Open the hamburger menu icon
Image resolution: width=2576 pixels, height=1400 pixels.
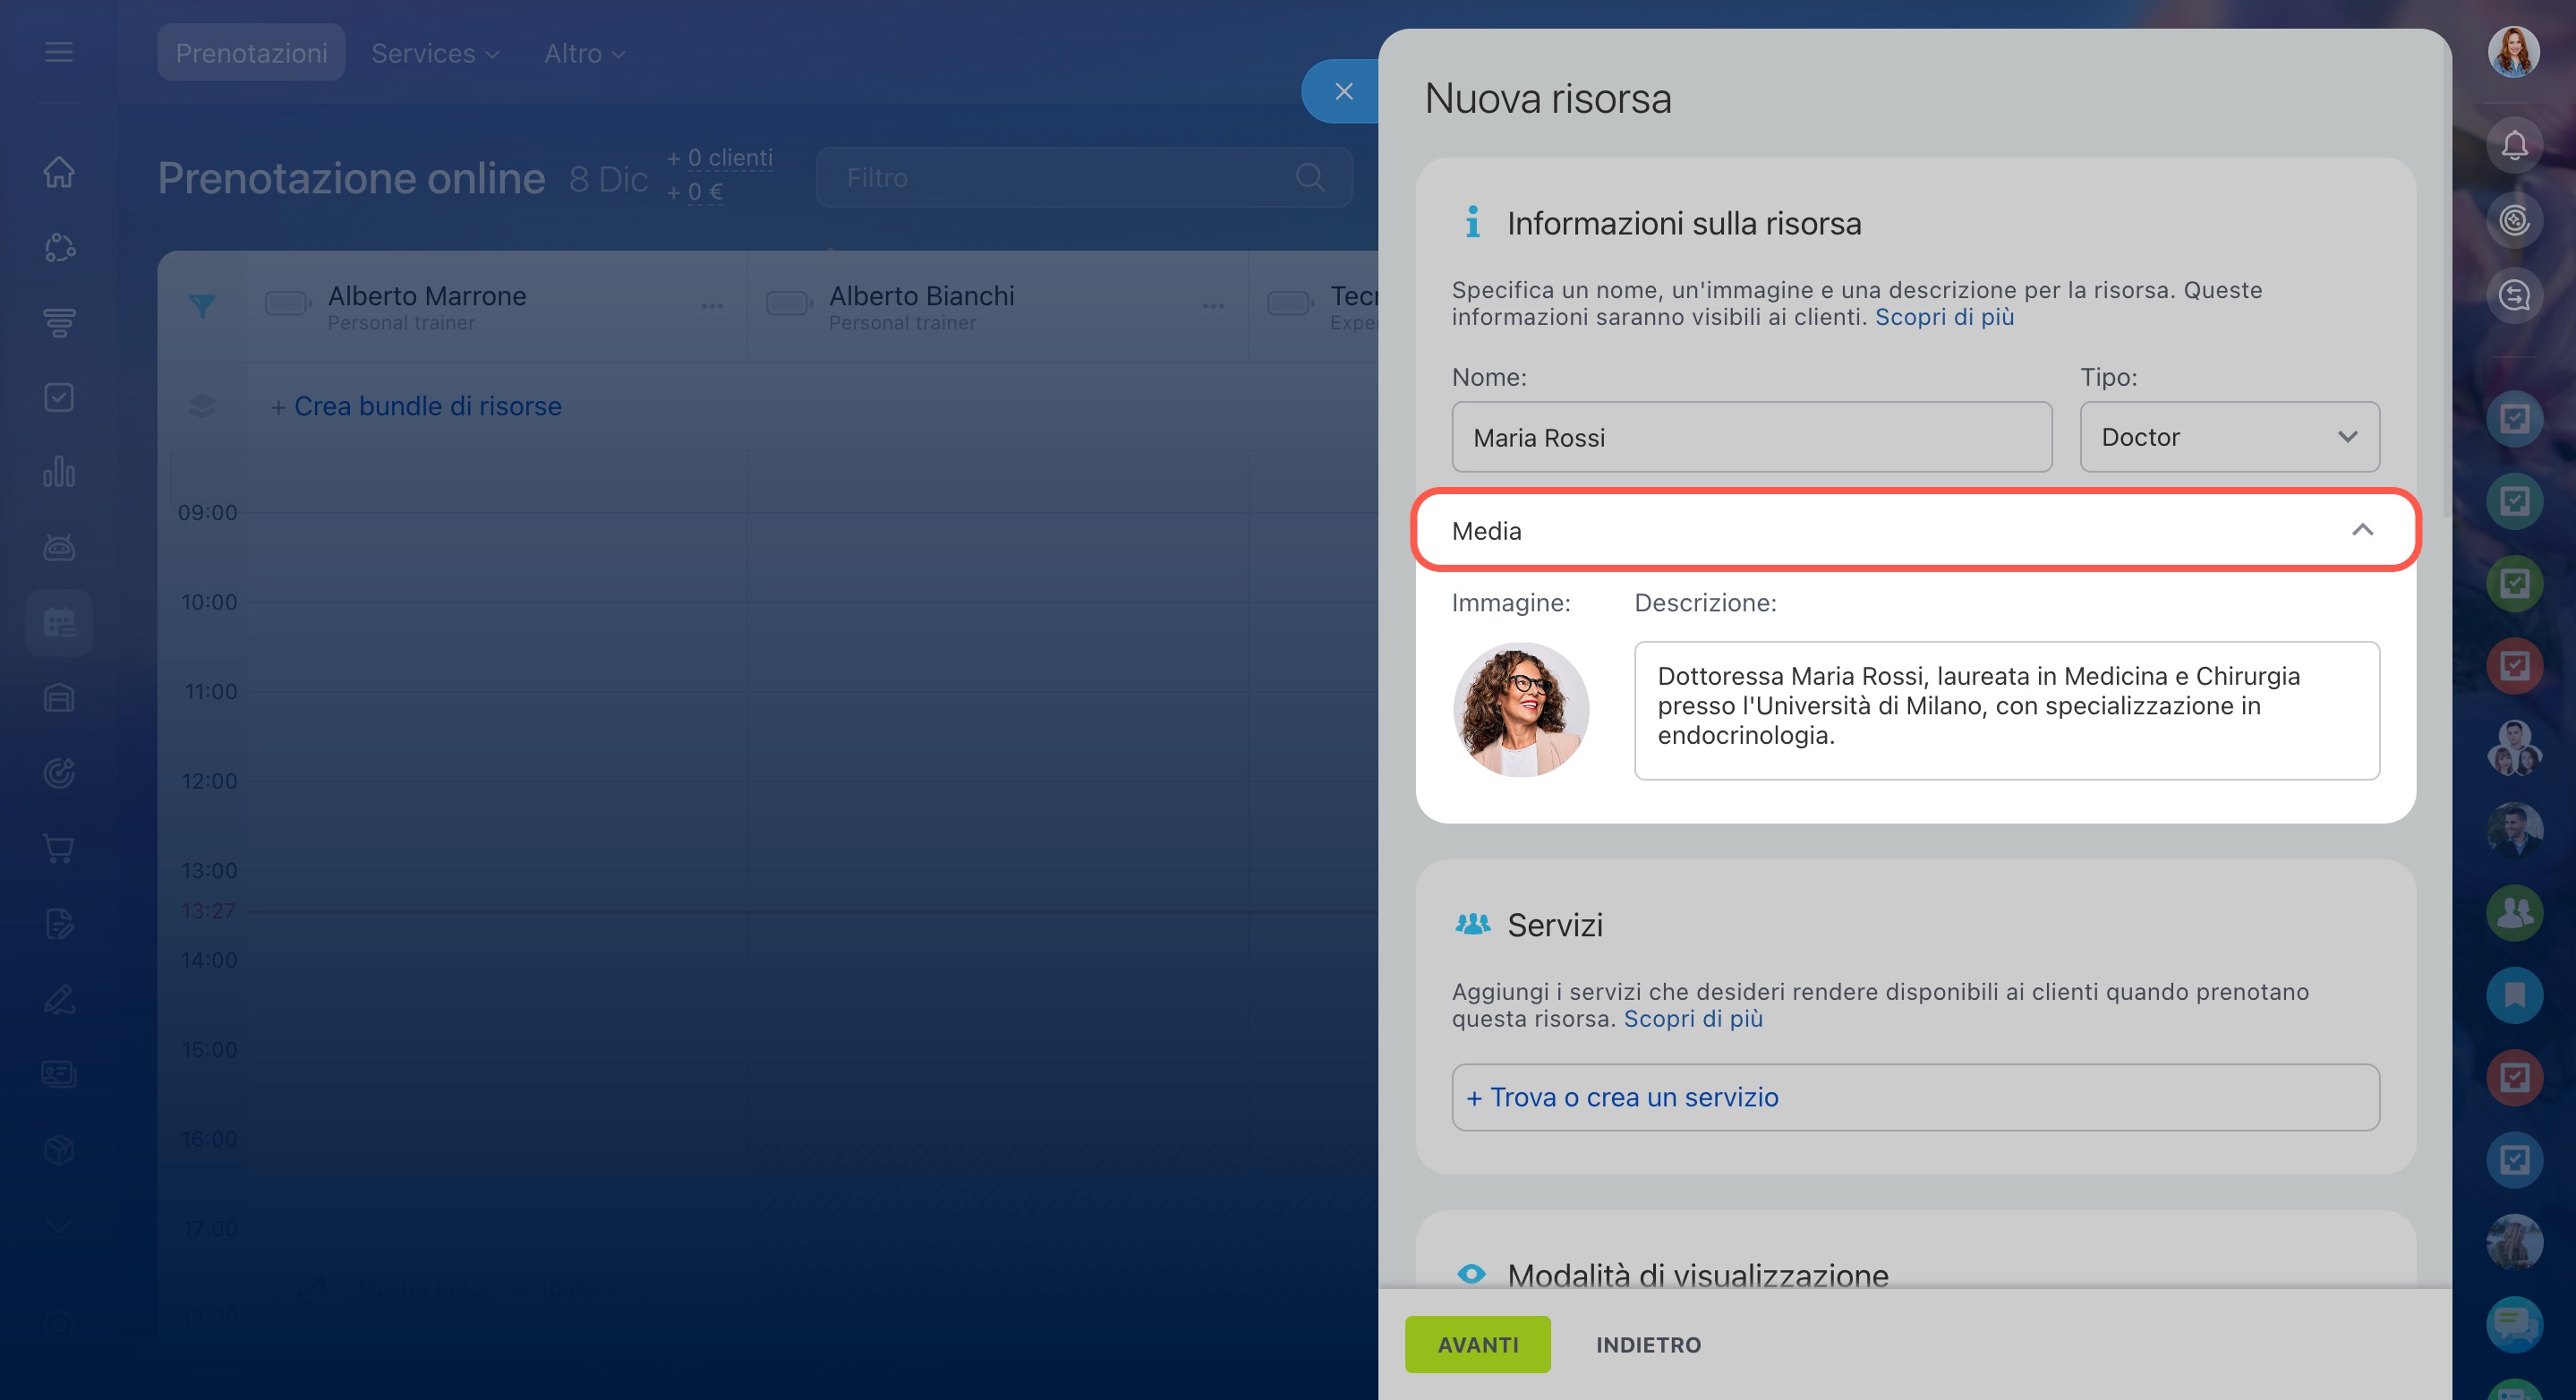click(59, 52)
